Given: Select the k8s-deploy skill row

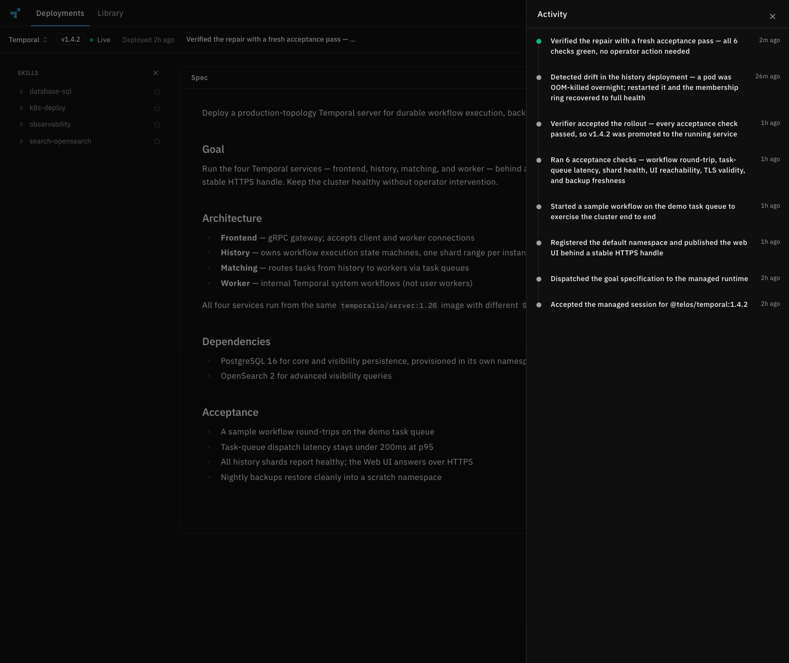Looking at the screenshot, I should pos(89,108).
